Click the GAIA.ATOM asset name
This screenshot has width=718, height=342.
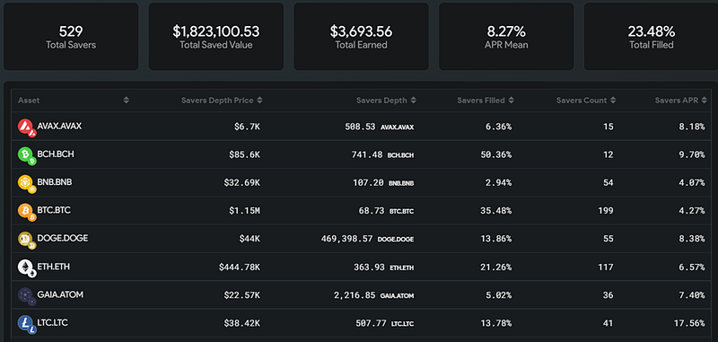coord(60,294)
